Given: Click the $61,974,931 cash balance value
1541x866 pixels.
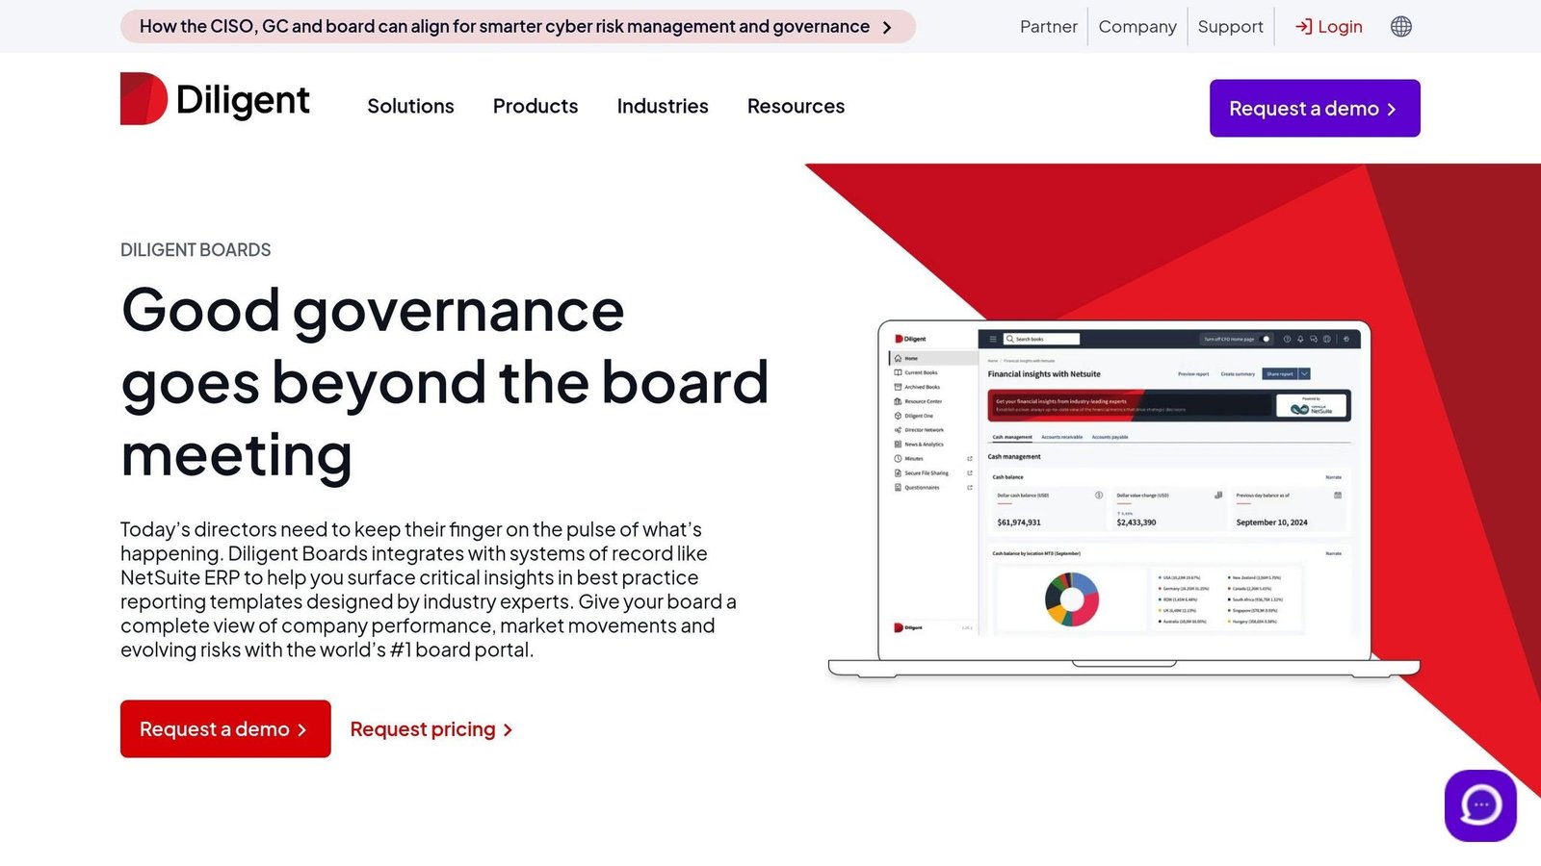Looking at the screenshot, I should (x=1019, y=522).
